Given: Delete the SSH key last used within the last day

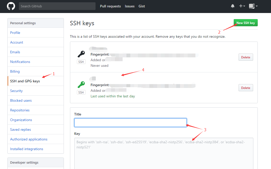Looking at the screenshot, I should 246,88.
